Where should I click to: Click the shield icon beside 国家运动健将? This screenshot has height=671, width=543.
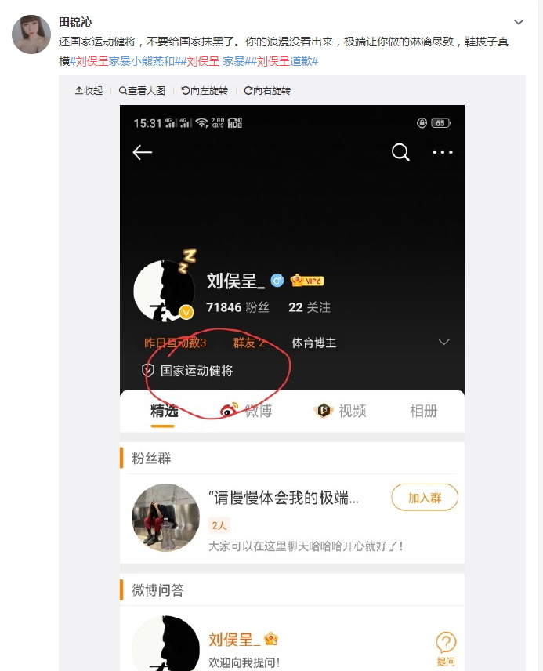[147, 370]
